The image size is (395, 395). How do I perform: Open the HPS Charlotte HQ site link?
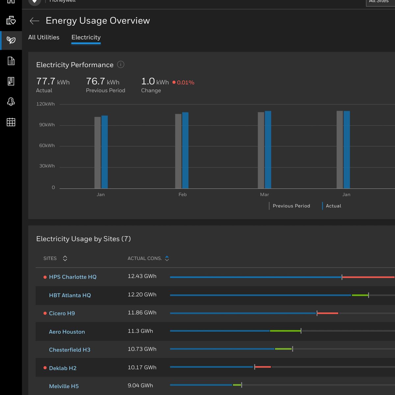pos(73,277)
